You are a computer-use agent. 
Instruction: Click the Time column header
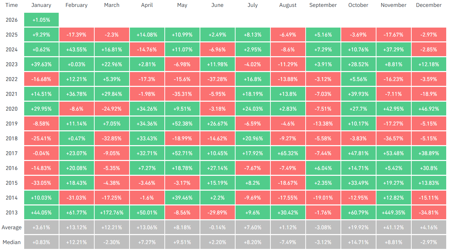[11, 5]
